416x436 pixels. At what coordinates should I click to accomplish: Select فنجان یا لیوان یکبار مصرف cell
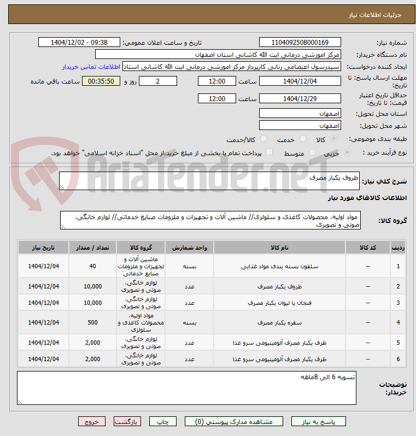[279, 303]
